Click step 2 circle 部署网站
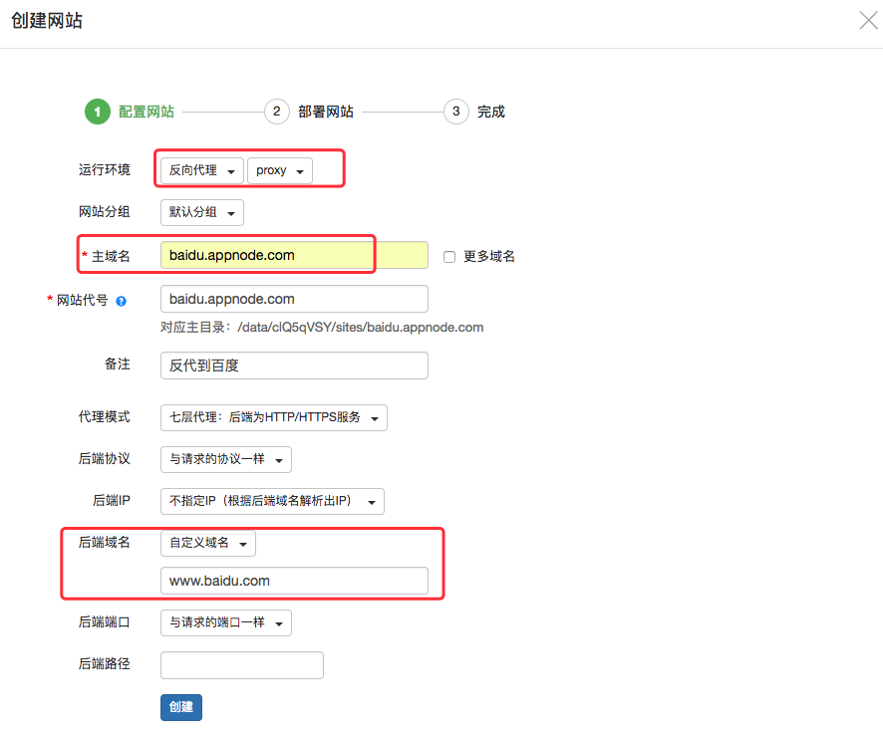The height and width of the screenshot is (731, 883). click(276, 112)
